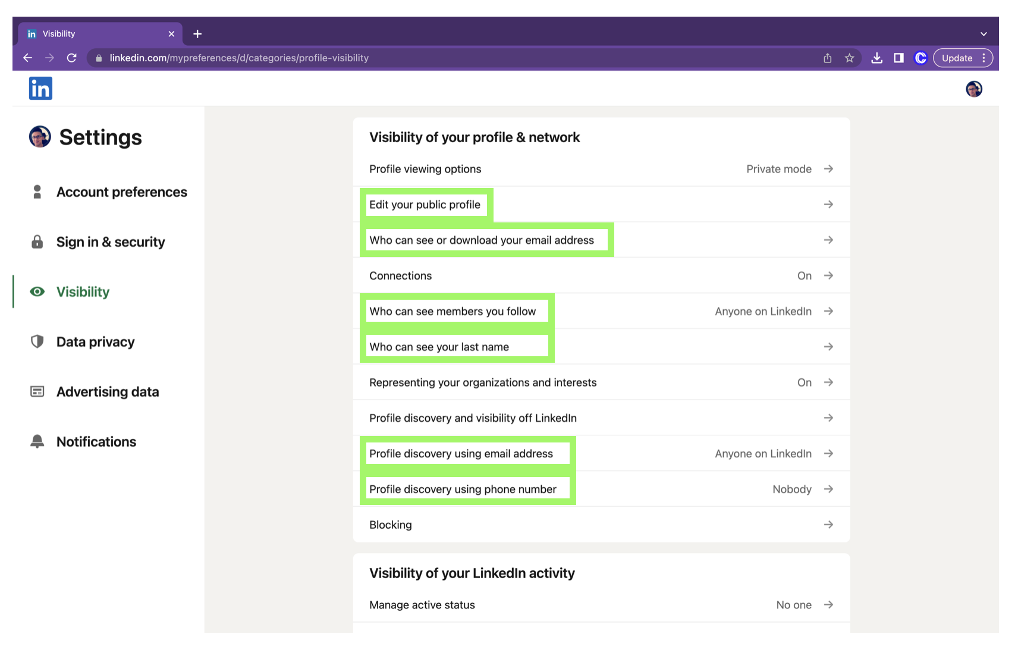Click the eye icon beside Visibility
The width and height of the screenshot is (1018, 653).
(37, 291)
